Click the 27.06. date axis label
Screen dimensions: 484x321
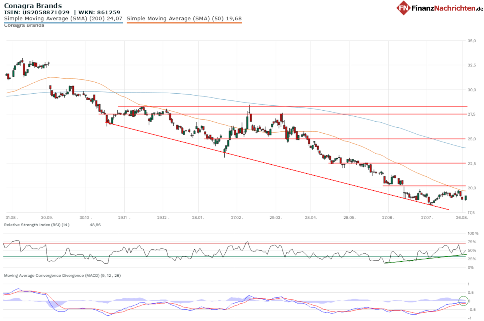(x=389, y=218)
